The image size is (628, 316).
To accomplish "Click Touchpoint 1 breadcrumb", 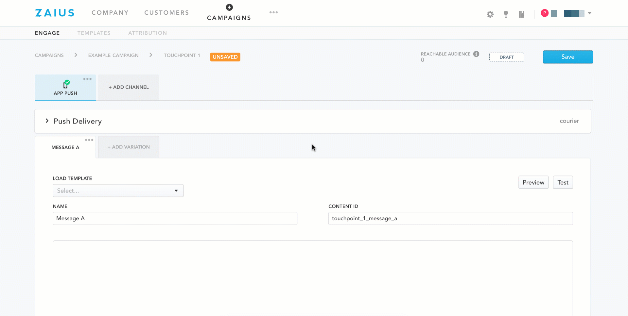I will (x=182, y=55).
